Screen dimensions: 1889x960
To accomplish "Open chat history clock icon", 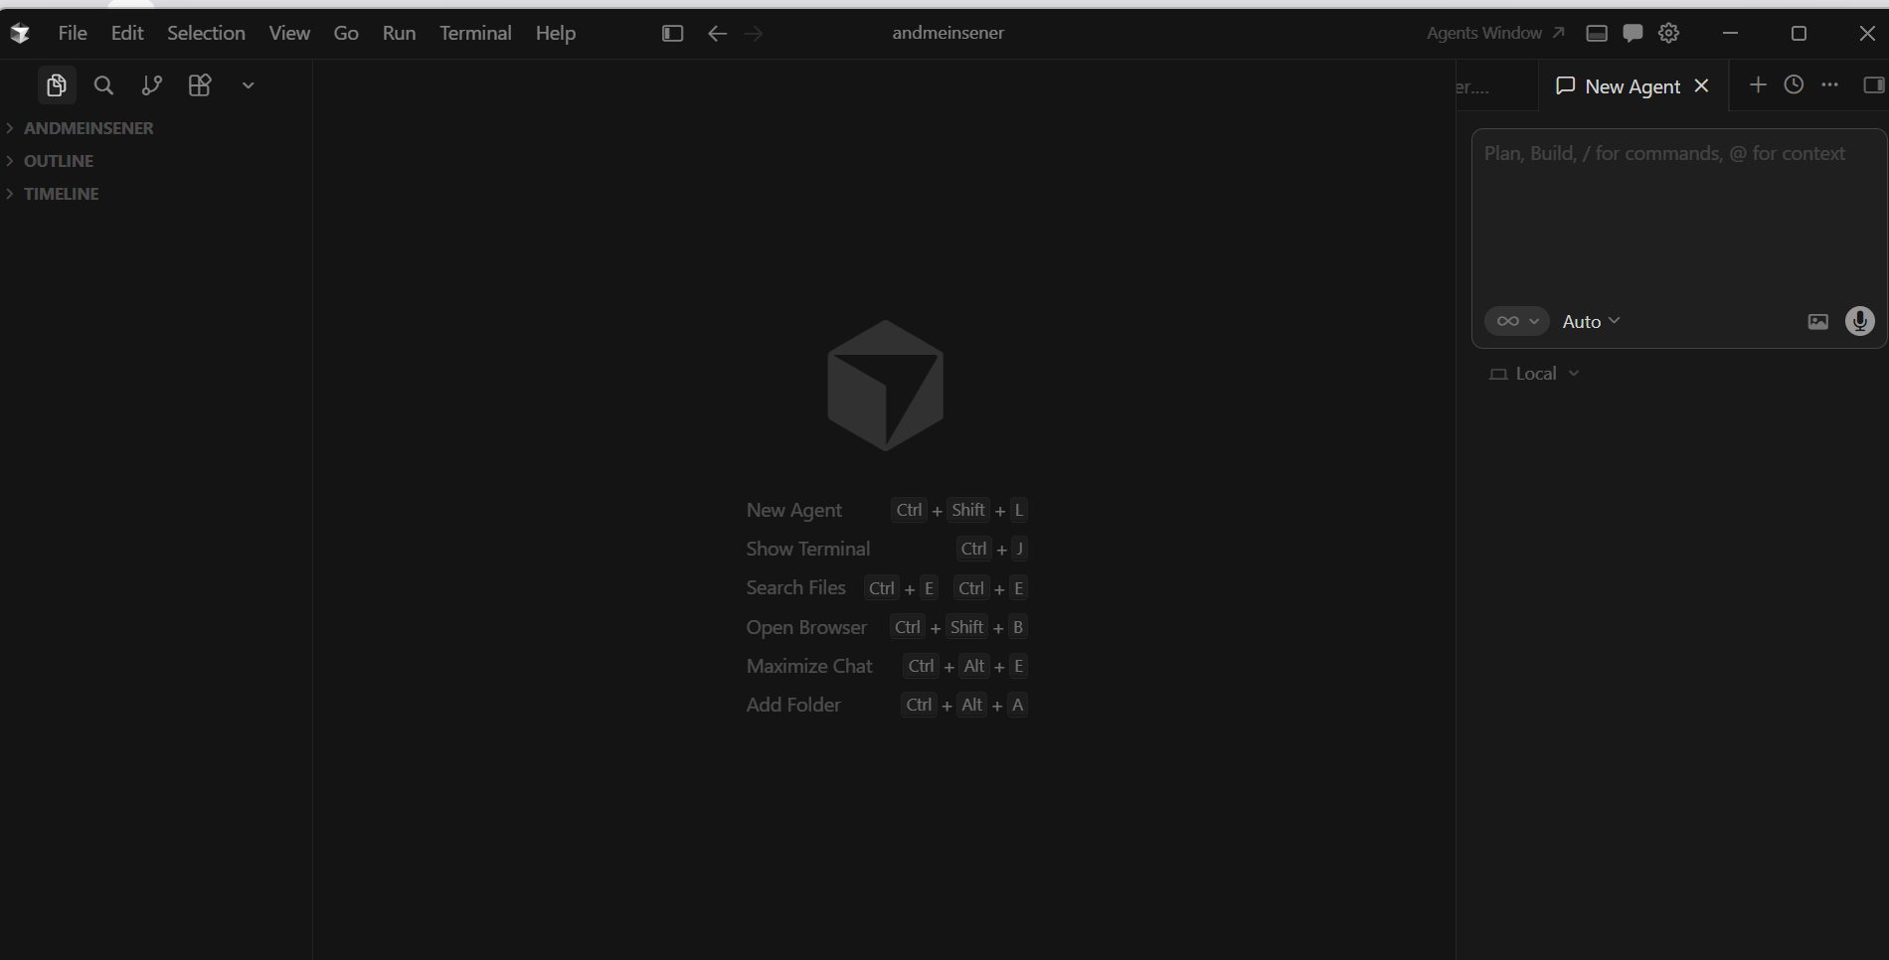I will click(1794, 84).
